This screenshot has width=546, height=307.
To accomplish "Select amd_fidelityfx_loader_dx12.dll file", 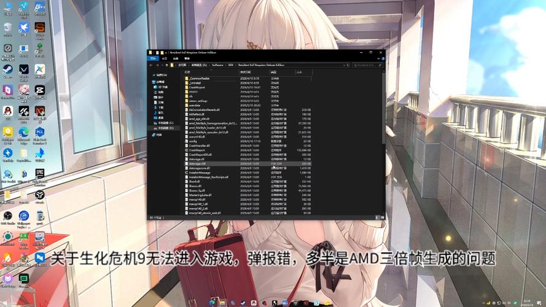I will pyautogui.click(x=248, y=128).
